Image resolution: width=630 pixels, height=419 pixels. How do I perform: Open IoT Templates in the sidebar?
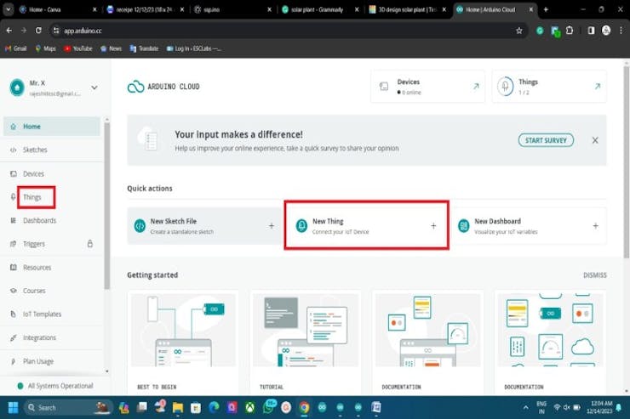pos(42,314)
